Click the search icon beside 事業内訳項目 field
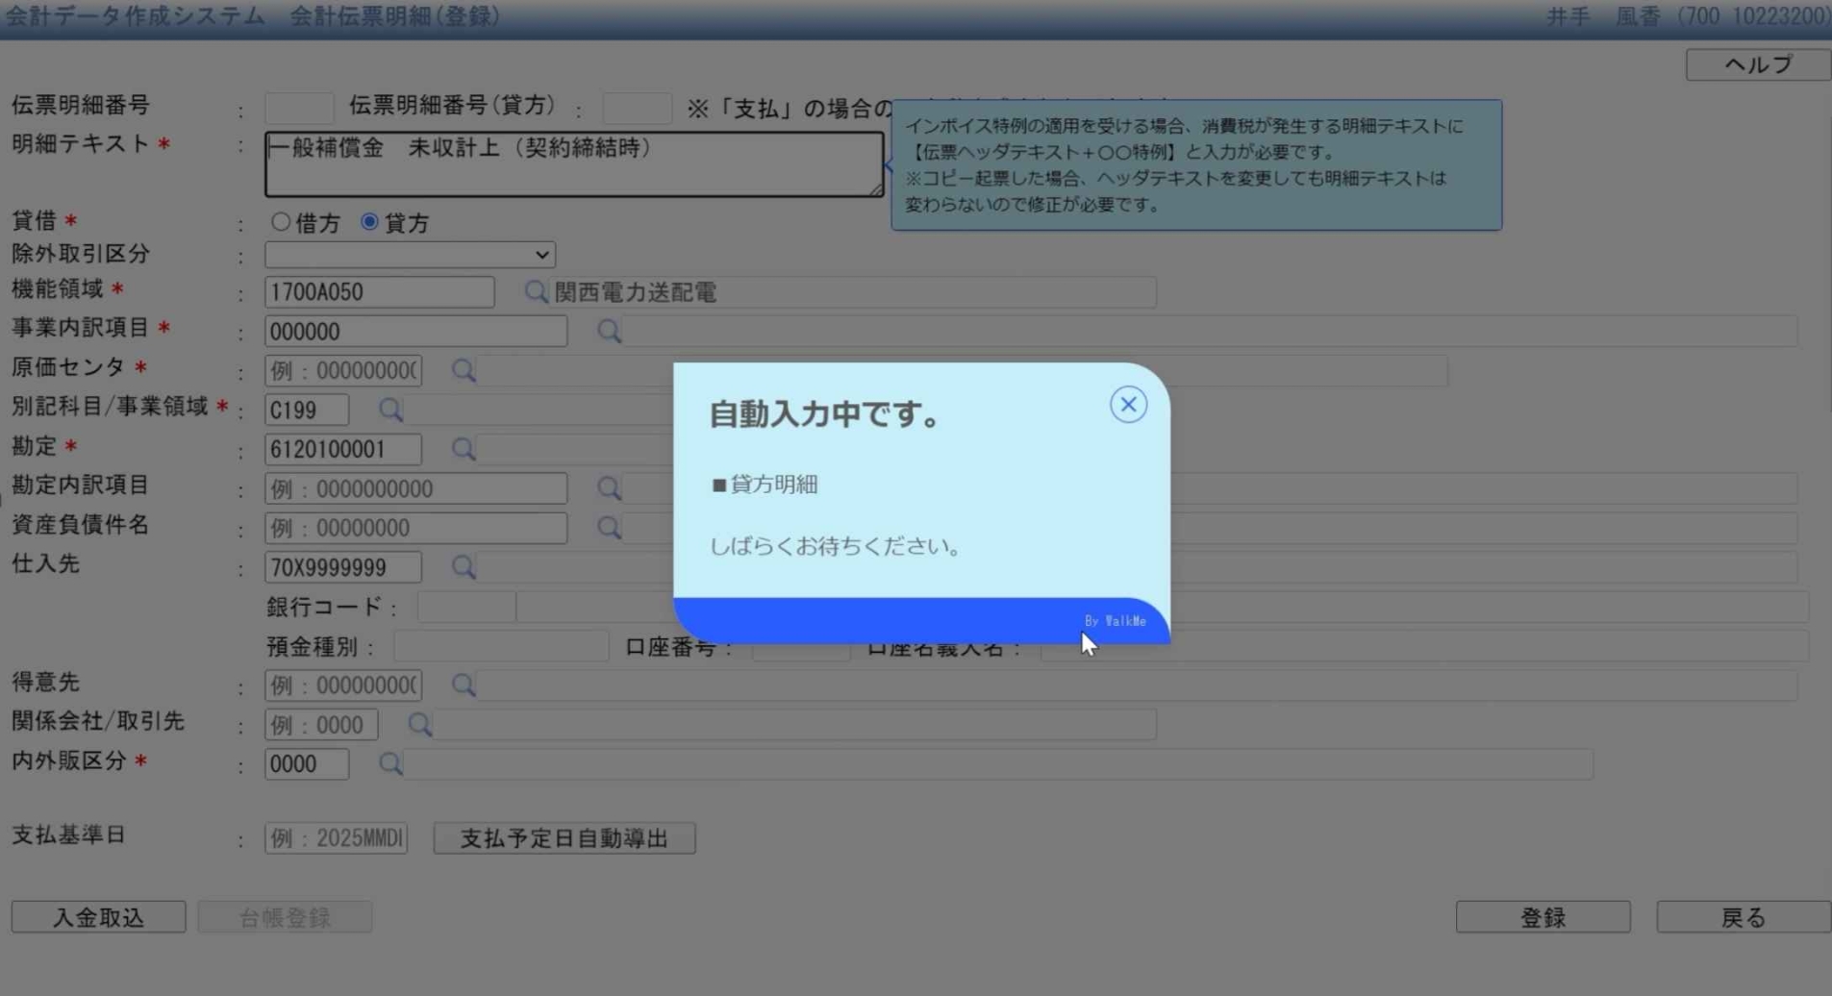Viewport: 1832px width, 996px height. [x=608, y=332]
